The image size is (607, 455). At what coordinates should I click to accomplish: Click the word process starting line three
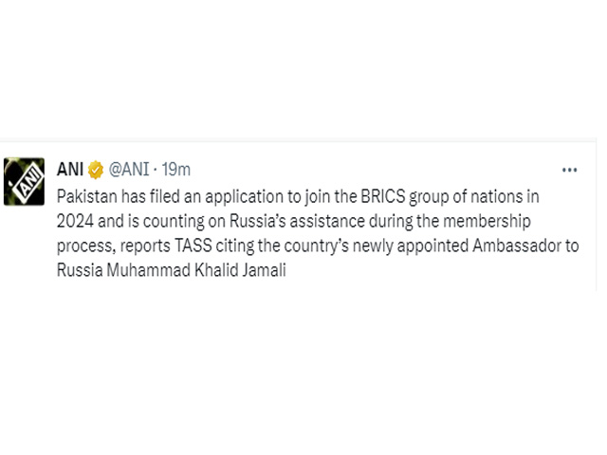86,246
